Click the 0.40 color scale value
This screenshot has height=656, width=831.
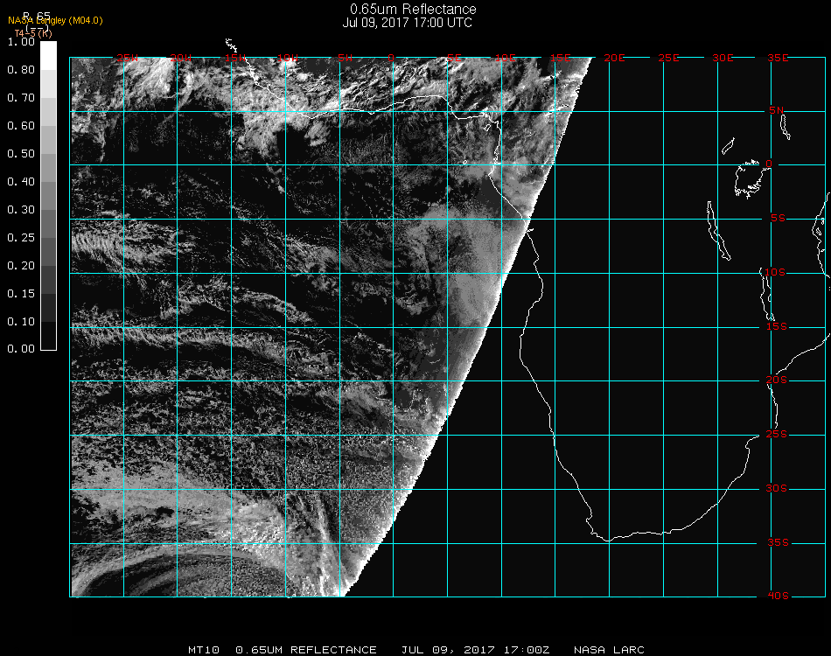coord(21,182)
